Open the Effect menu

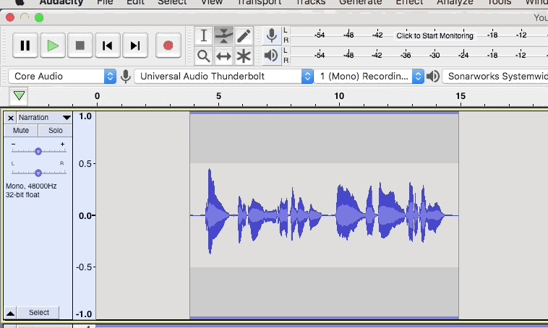pos(409,2)
